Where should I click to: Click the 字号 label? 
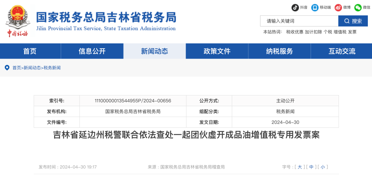tap(288, 167)
